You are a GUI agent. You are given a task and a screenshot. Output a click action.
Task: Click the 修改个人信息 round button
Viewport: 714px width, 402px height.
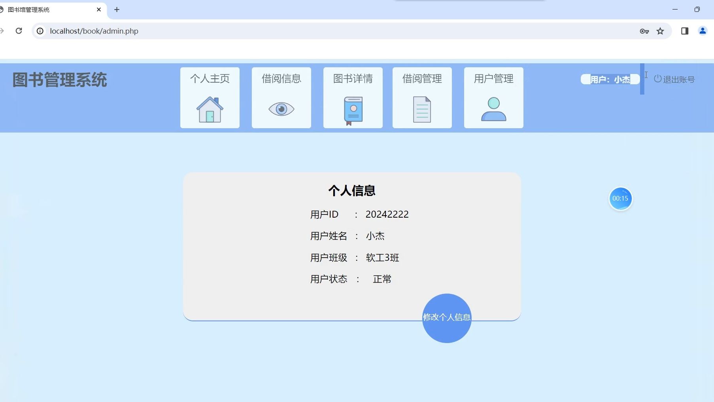[x=447, y=318]
